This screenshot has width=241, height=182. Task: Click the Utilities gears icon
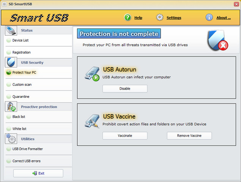tap(11, 139)
